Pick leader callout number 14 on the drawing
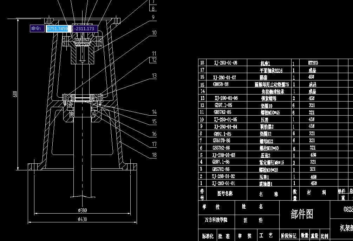 pos(154,112)
